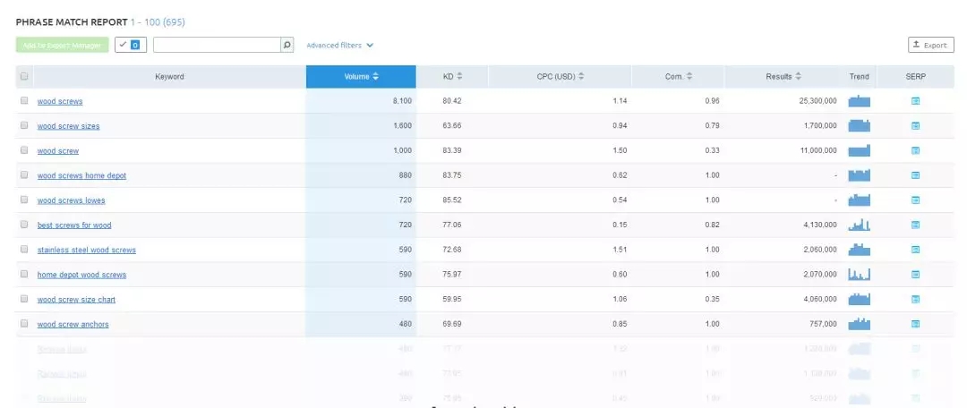Open SERP snapshot for wood screws

tap(915, 101)
